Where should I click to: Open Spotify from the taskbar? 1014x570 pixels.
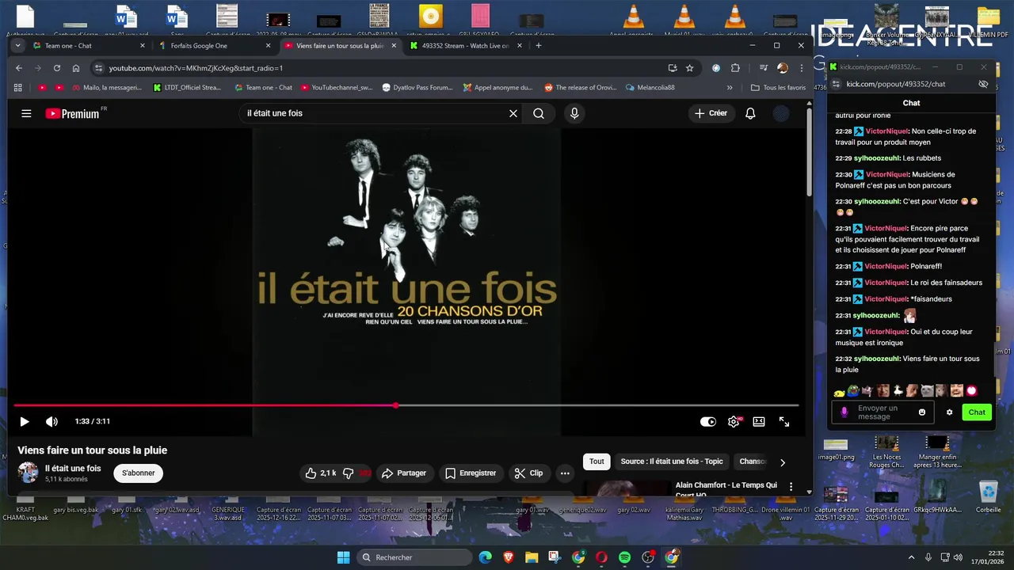coord(624,557)
